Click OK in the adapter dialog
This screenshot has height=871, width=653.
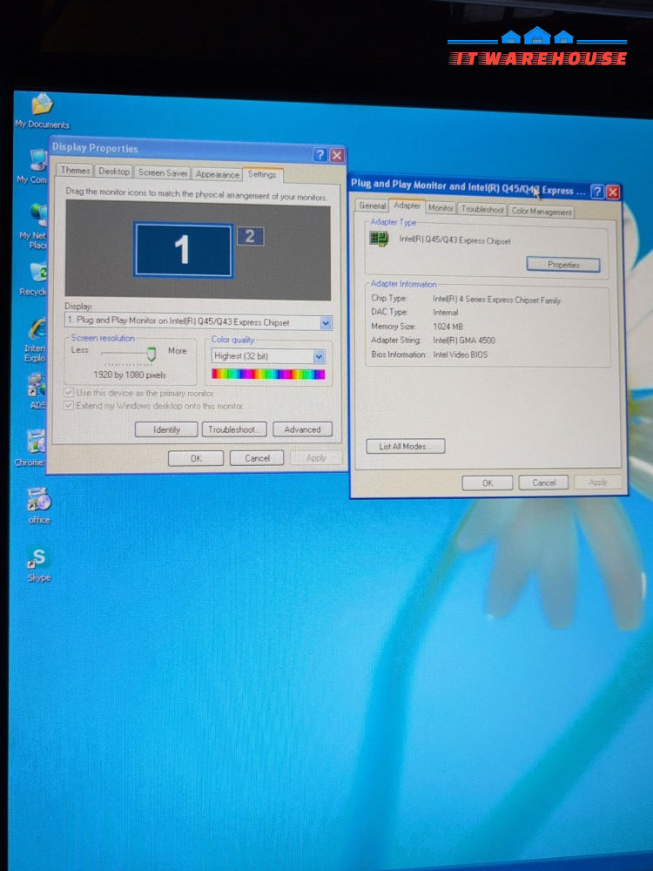(x=488, y=483)
